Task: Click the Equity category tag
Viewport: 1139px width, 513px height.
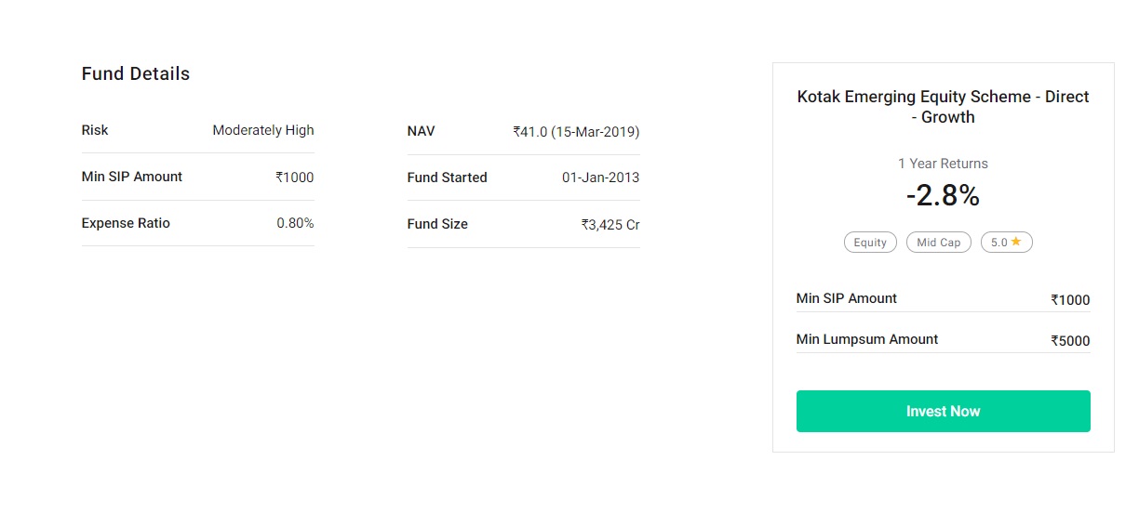Action: 870,243
